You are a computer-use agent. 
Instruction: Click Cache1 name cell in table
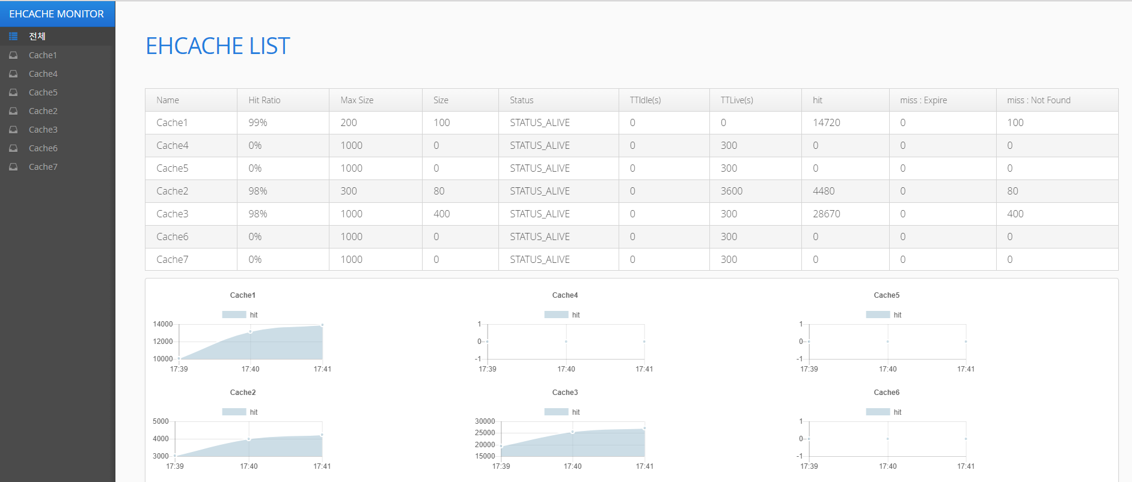(x=191, y=122)
